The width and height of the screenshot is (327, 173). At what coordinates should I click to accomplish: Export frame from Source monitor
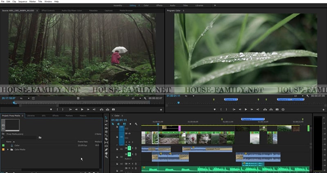[113, 109]
